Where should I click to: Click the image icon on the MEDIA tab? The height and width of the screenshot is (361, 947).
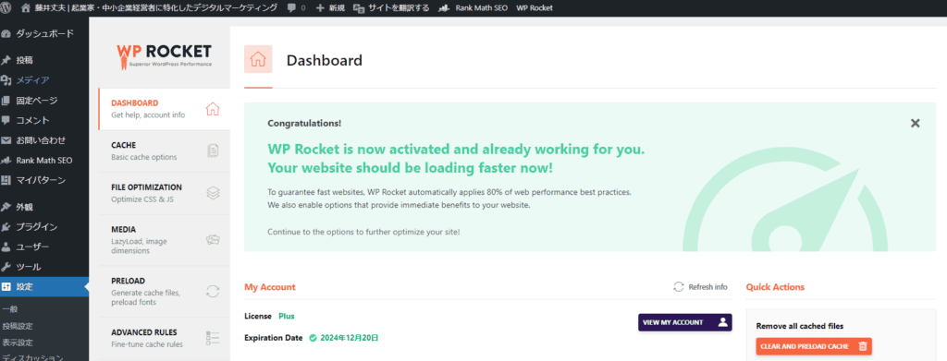[x=213, y=240]
